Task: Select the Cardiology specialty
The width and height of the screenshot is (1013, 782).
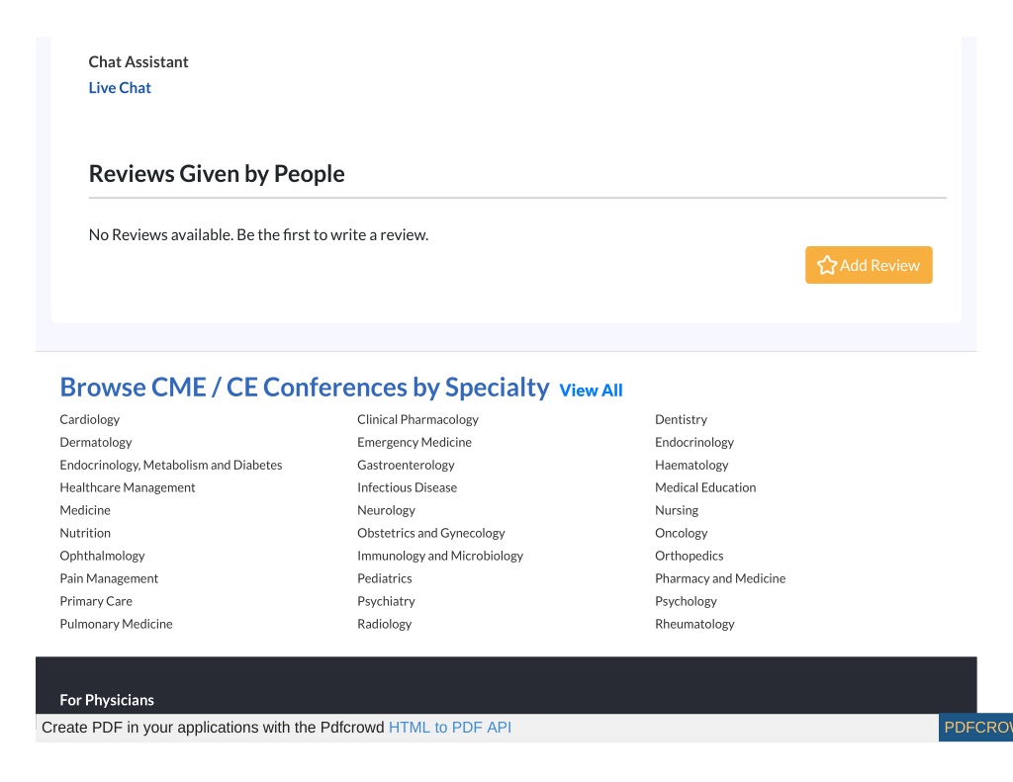Action: click(90, 420)
